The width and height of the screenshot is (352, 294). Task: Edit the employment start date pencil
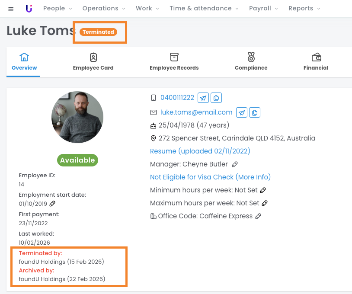52,204
